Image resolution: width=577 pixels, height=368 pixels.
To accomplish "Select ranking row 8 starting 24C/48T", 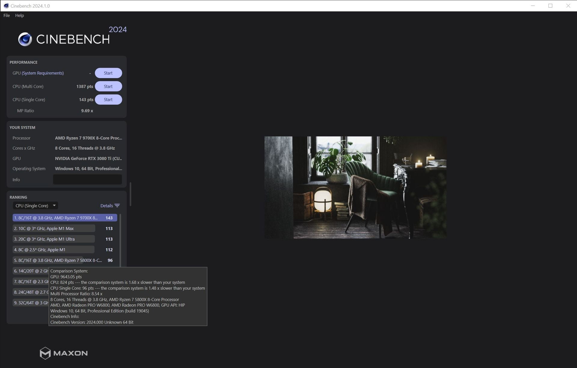I will [31, 292].
